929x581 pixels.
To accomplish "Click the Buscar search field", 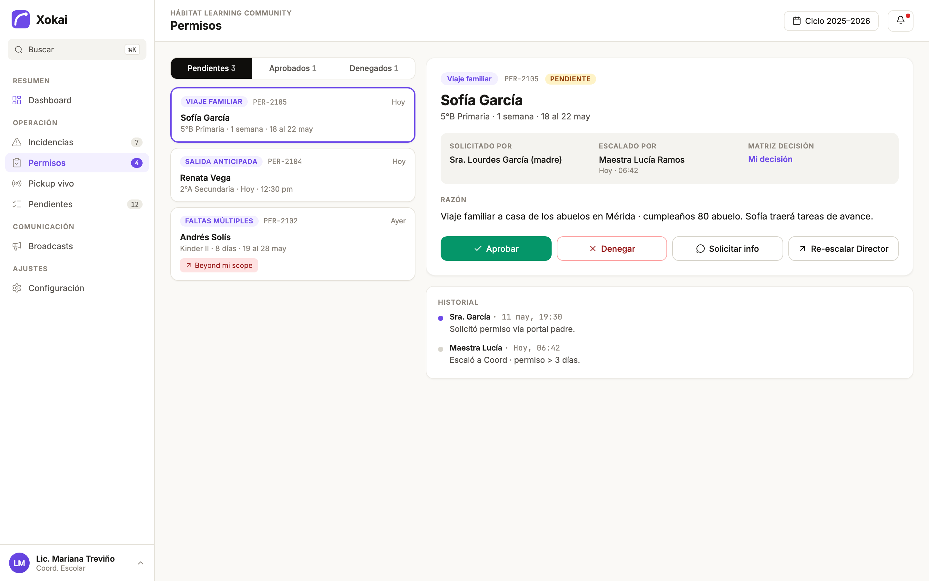I will 77,50.
